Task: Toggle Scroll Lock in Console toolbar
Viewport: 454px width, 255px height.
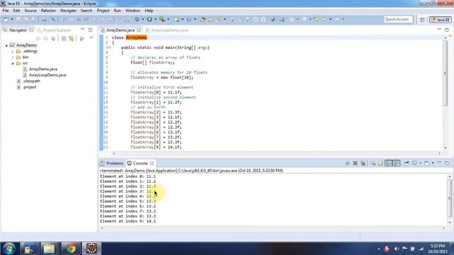Action: pos(380,164)
